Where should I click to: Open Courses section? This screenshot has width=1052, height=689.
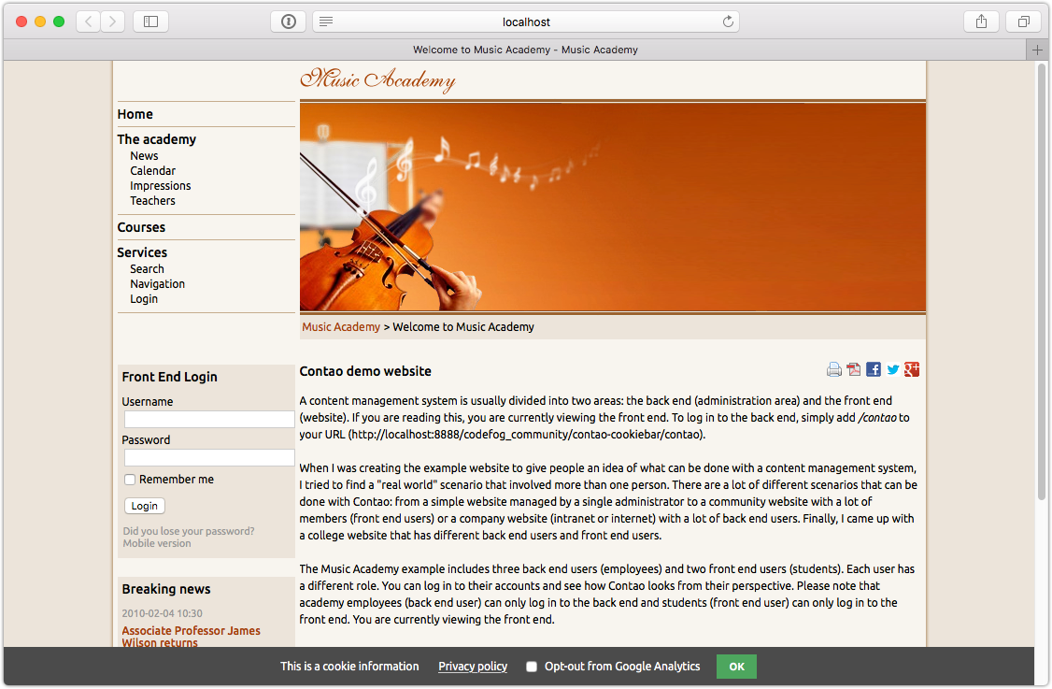coord(141,227)
